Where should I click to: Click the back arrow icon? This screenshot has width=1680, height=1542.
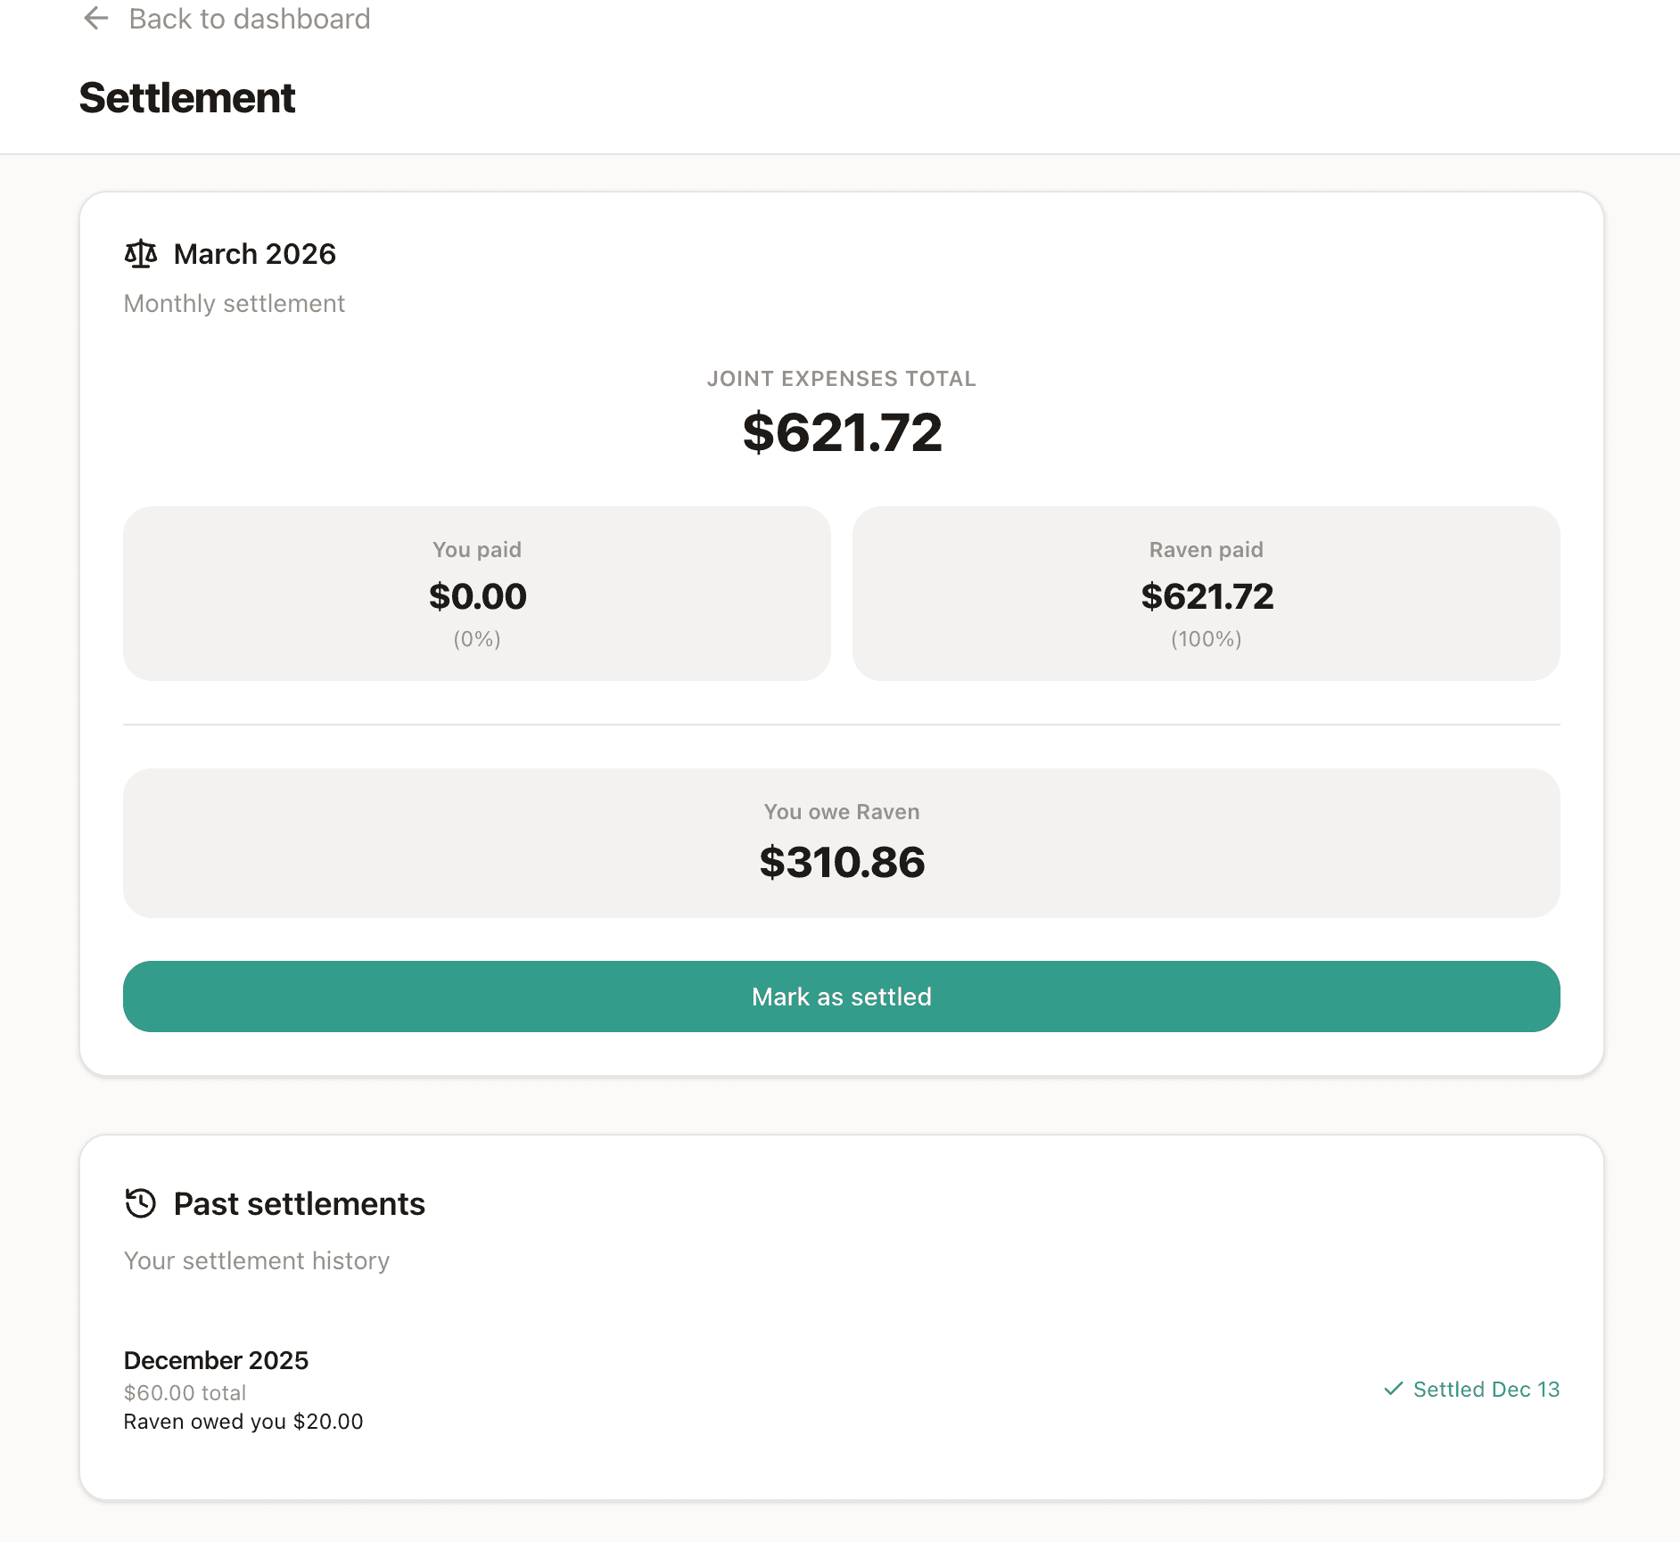pos(96,19)
